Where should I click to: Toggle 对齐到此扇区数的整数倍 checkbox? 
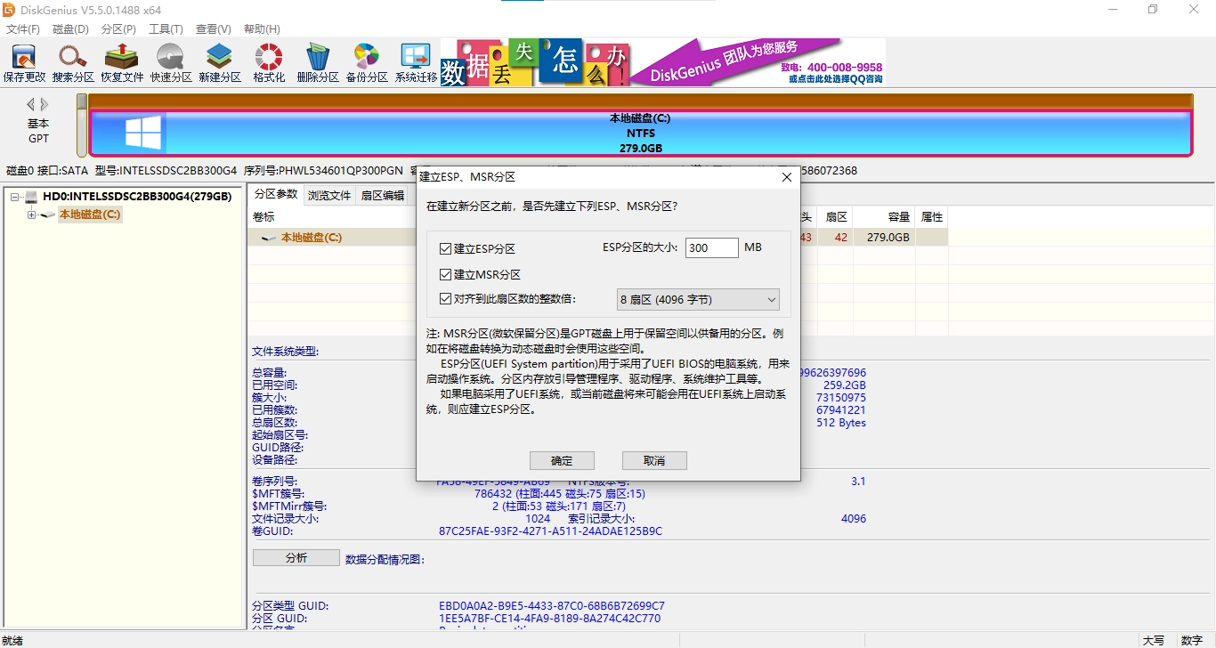pyautogui.click(x=446, y=299)
